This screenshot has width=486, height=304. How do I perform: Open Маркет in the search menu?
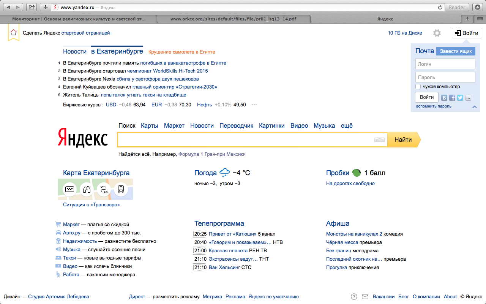pyautogui.click(x=174, y=125)
